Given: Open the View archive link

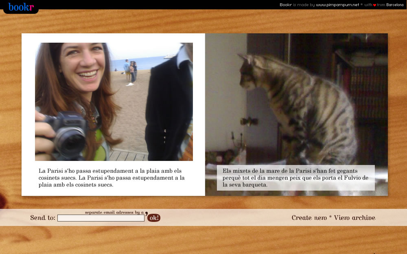Looking at the screenshot, I should (x=354, y=217).
